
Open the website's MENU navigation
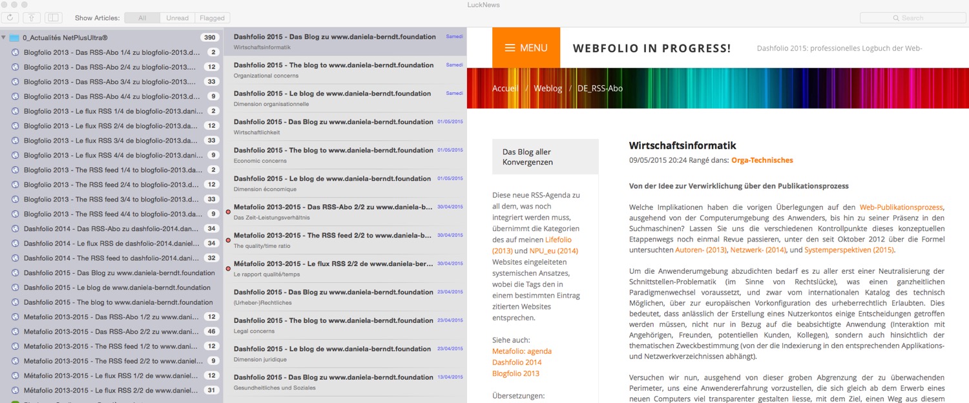coord(526,47)
